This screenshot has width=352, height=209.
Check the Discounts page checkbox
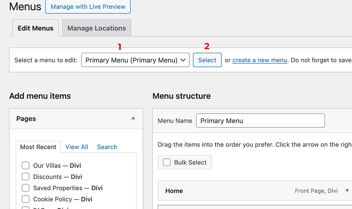25,177
